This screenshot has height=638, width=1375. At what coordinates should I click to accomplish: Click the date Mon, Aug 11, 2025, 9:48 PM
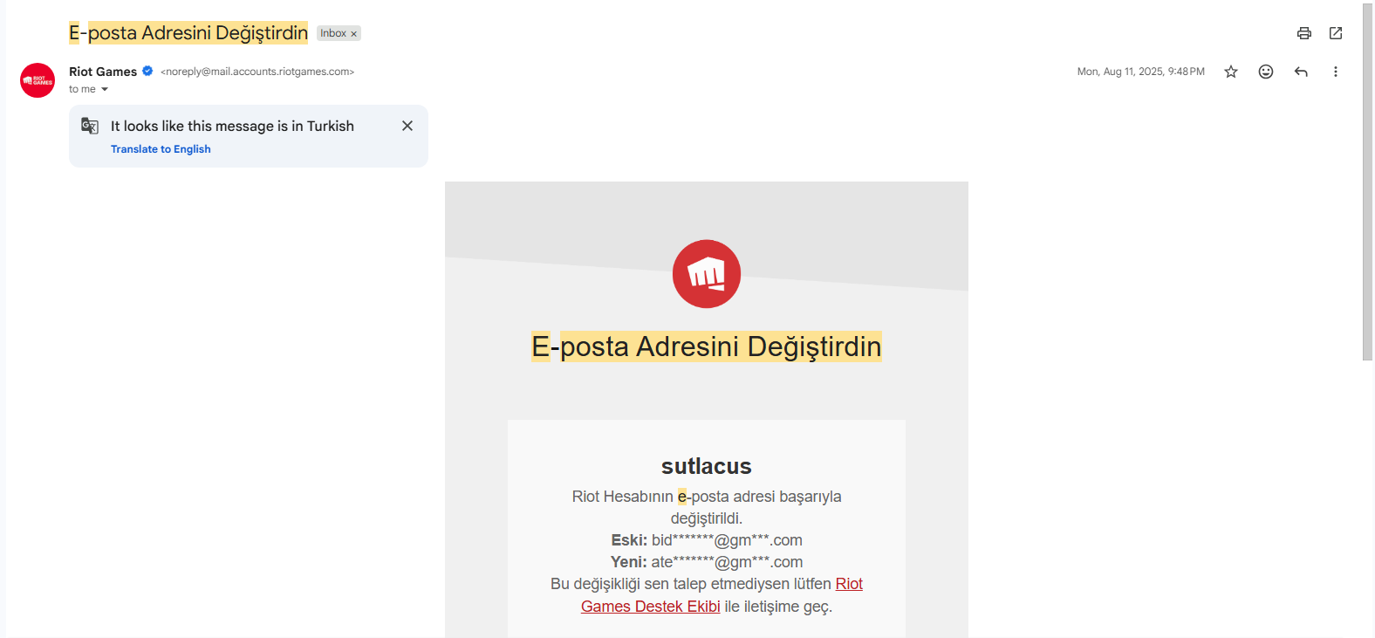pos(1141,72)
